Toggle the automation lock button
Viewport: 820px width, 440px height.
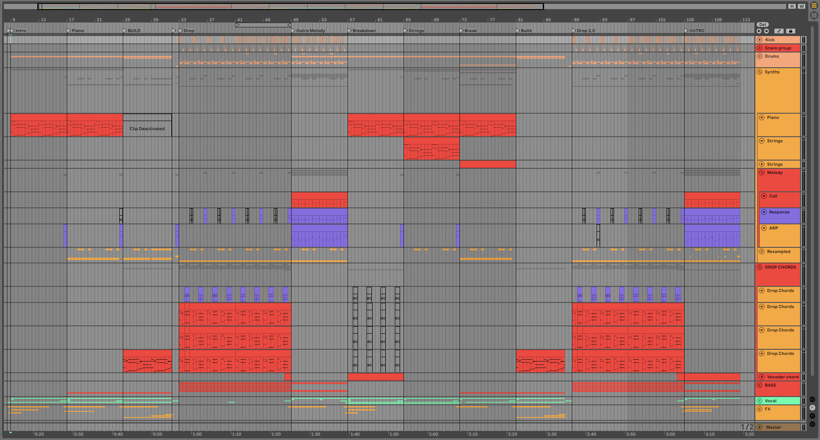[791, 31]
